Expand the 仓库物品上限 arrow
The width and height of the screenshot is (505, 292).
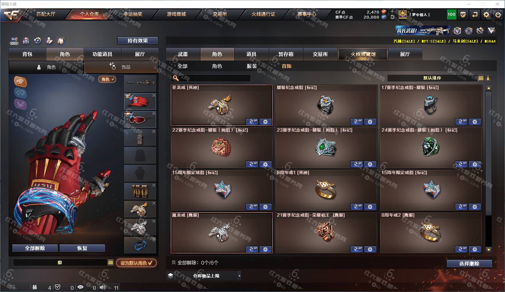click(240, 276)
